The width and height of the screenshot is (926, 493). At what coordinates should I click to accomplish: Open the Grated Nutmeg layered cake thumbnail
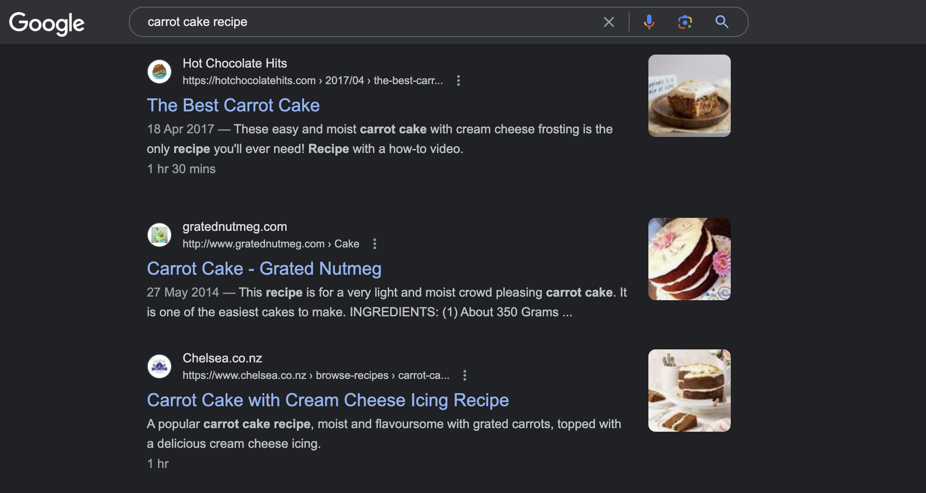(x=689, y=259)
